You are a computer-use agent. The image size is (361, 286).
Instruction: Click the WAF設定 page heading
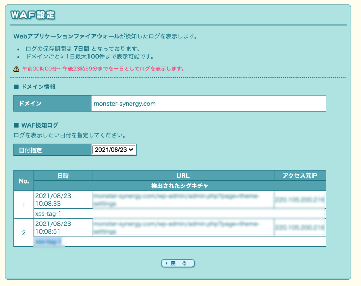(x=32, y=15)
